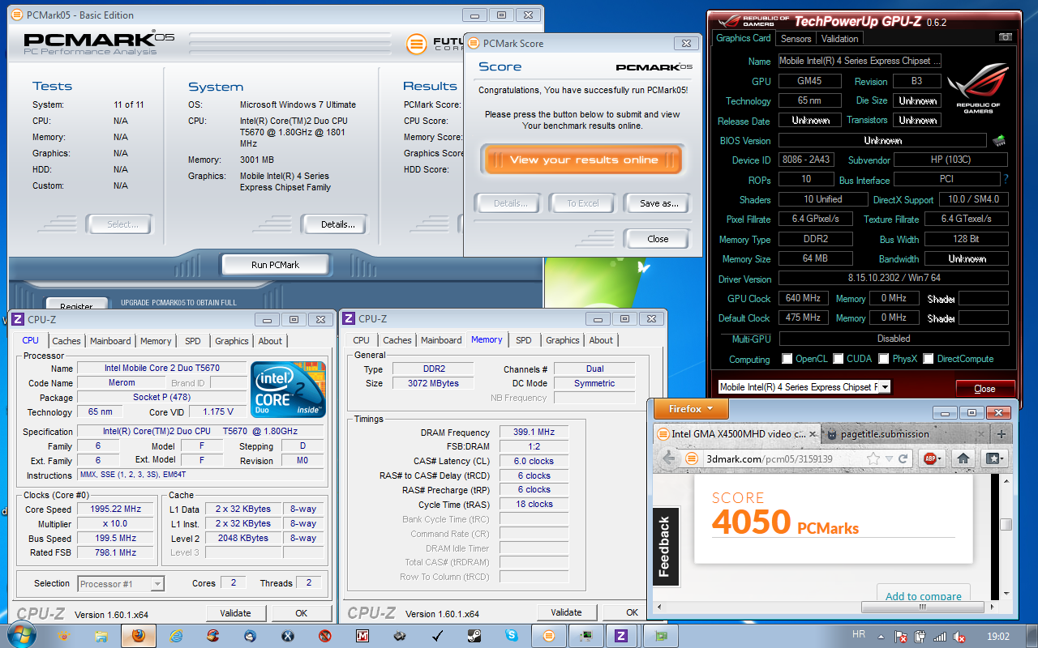Open Windows Explorer from the taskbar
Screen dimensions: 1038x648
coord(101,636)
